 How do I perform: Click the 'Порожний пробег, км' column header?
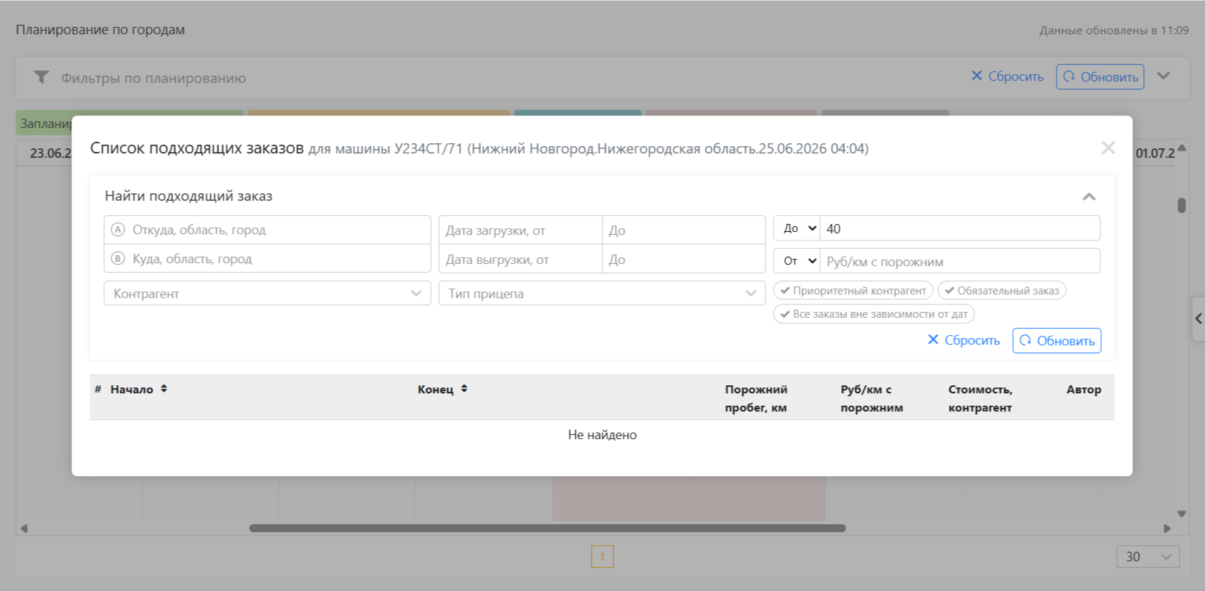[756, 398]
